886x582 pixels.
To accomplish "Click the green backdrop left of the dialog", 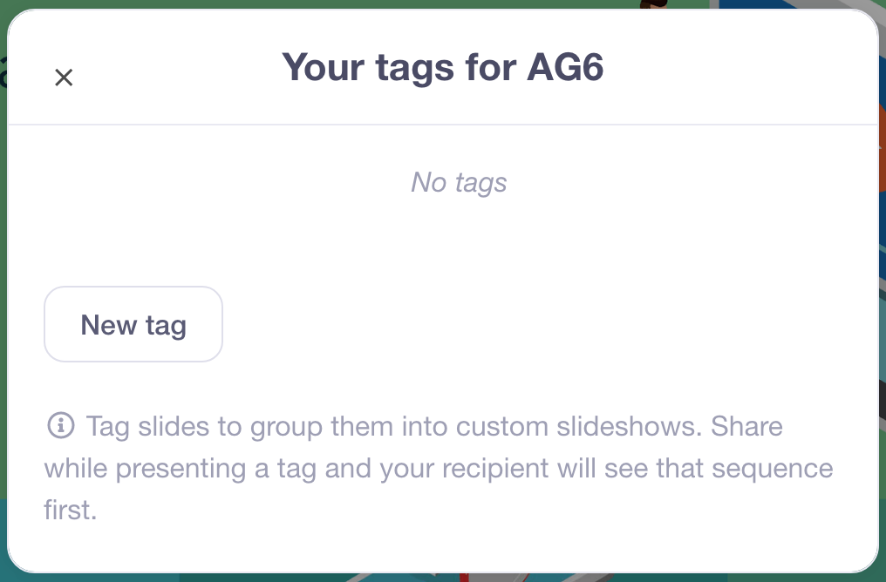I will click(x=3, y=282).
